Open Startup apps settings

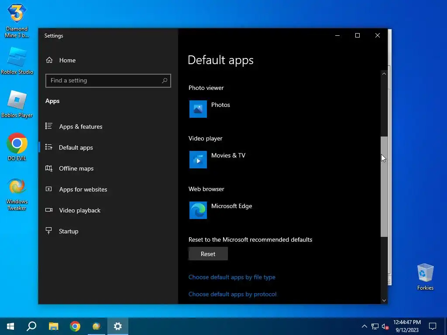69,231
